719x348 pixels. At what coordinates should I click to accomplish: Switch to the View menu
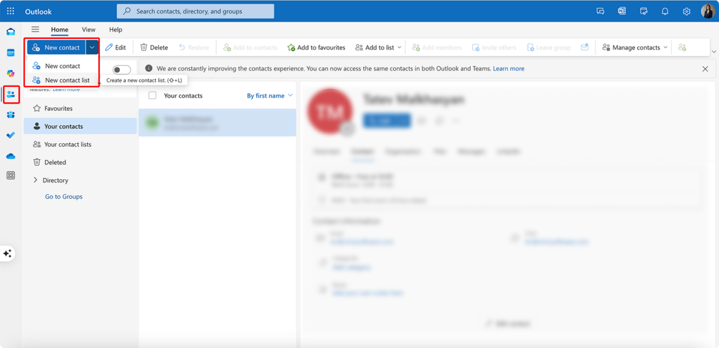coord(88,29)
